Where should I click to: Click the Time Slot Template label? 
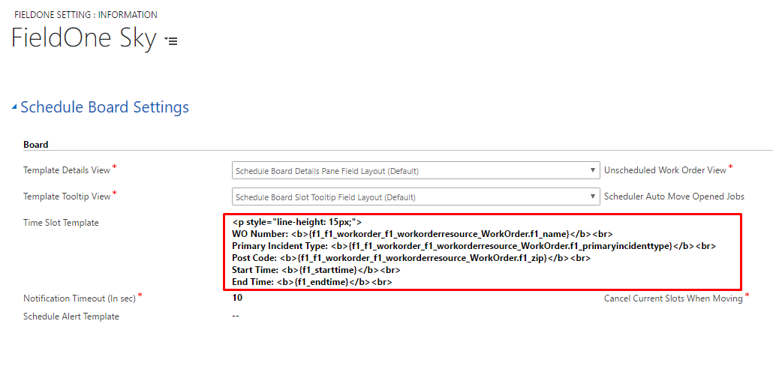coord(61,223)
